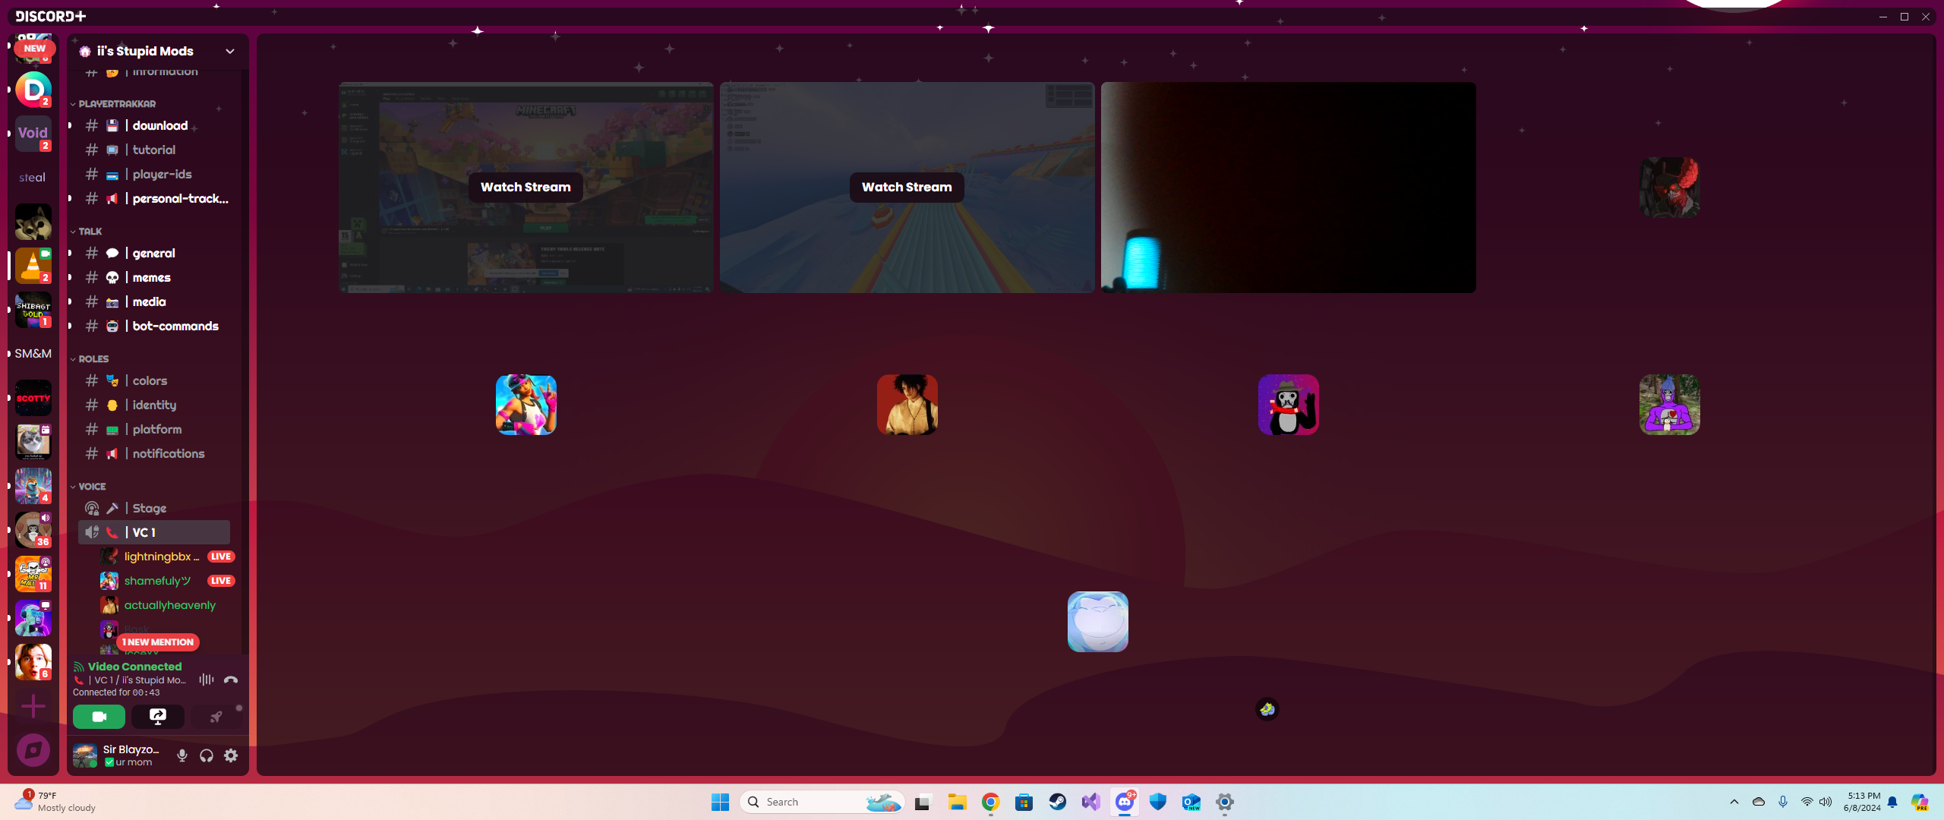Jump to the 1 New Mention
The image size is (1944, 820).
click(158, 642)
